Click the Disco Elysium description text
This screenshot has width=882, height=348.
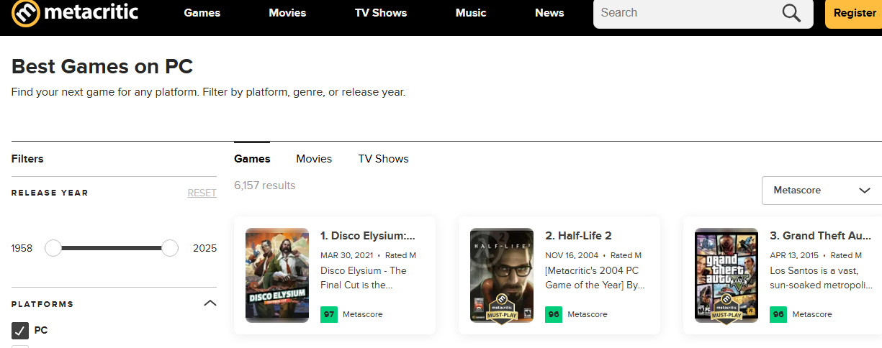pyautogui.click(x=364, y=278)
